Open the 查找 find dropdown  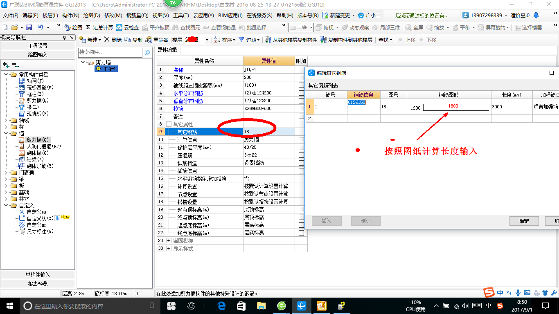pos(385,40)
